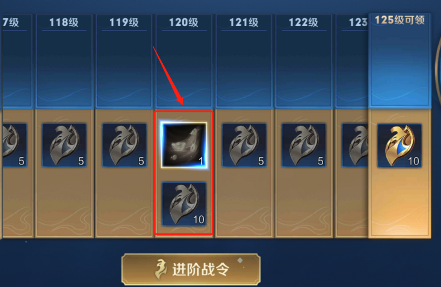Image resolution: width=441 pixels, height=287 pixels.
Task: Open the 122级 level header
Action: [303, 22]
